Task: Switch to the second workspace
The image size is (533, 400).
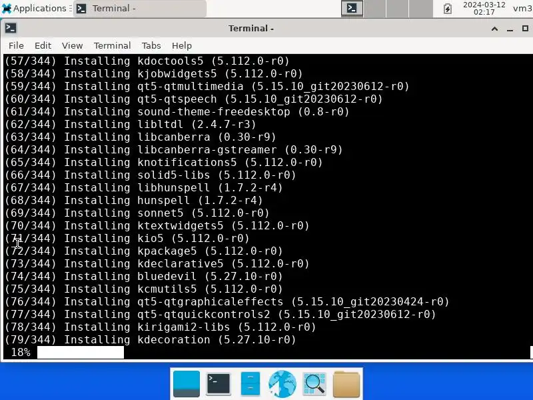Action: (x=374, y=8)
